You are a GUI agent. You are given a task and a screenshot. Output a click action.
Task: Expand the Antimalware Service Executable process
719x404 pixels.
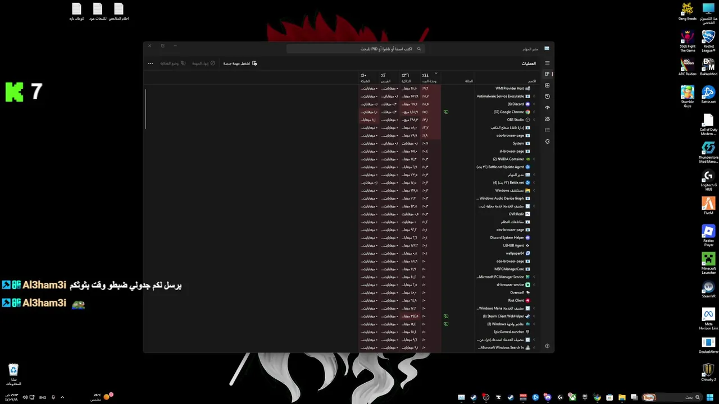click(x=534, y=96)
